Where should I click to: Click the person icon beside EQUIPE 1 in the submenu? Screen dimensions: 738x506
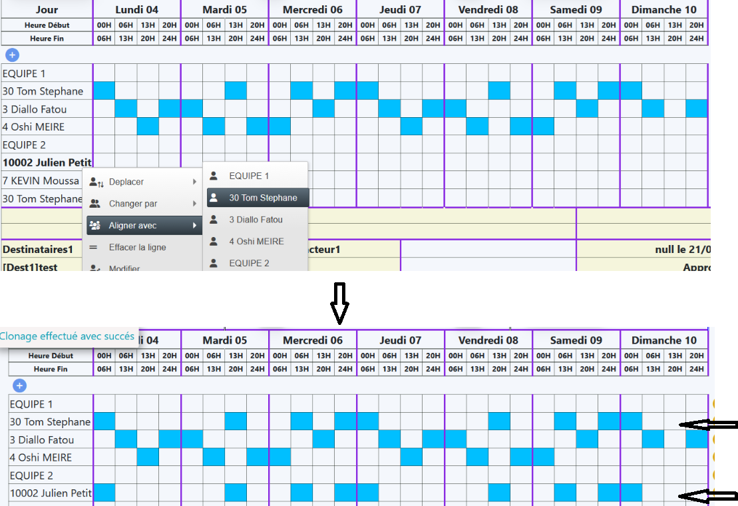214,176
